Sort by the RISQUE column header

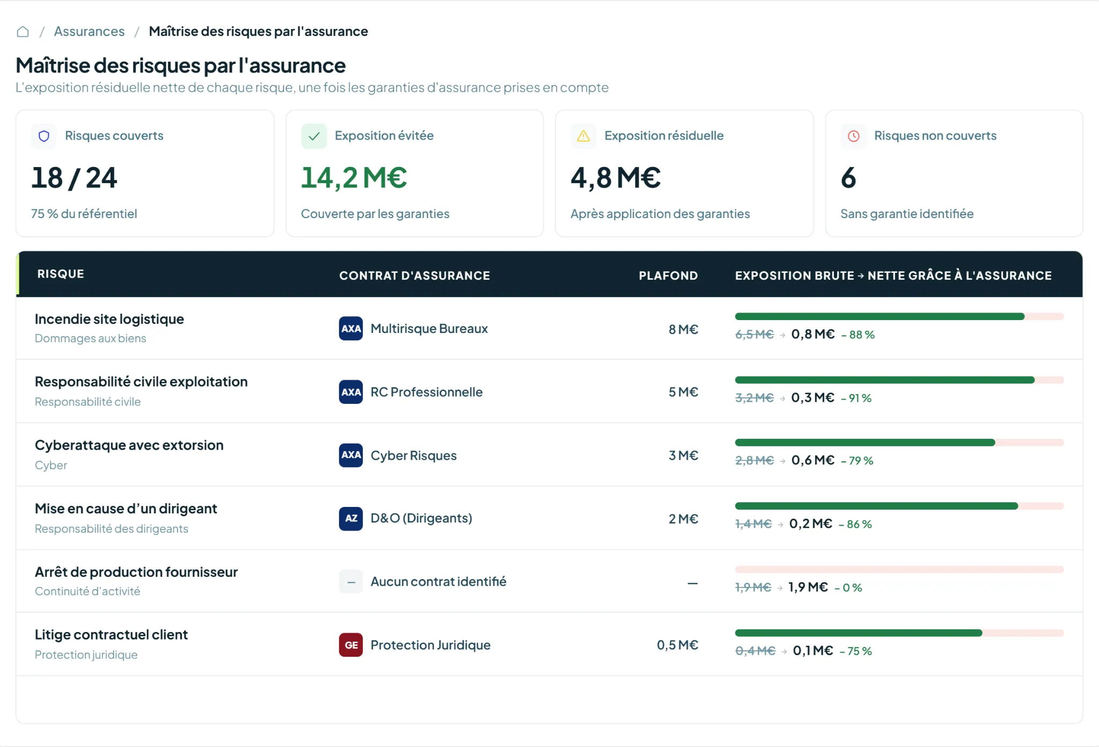point(61,274)
